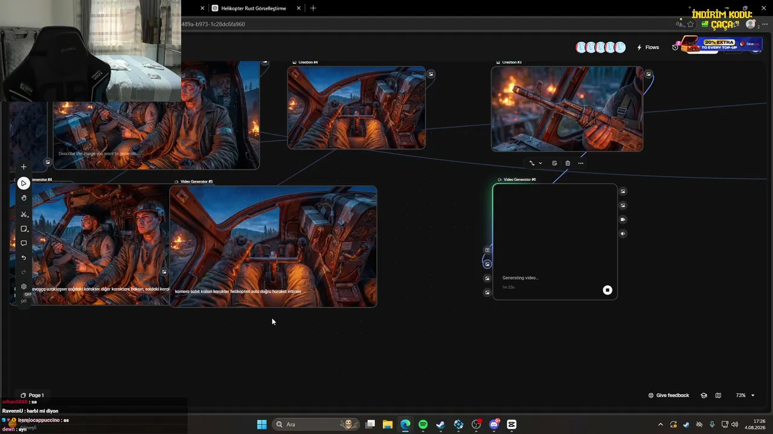Image resolution: width=773 pixels, height=434 pixels.
Task: Close the Helikopter Rust Görselleştirme tab
Action: (x=299, y=8)
